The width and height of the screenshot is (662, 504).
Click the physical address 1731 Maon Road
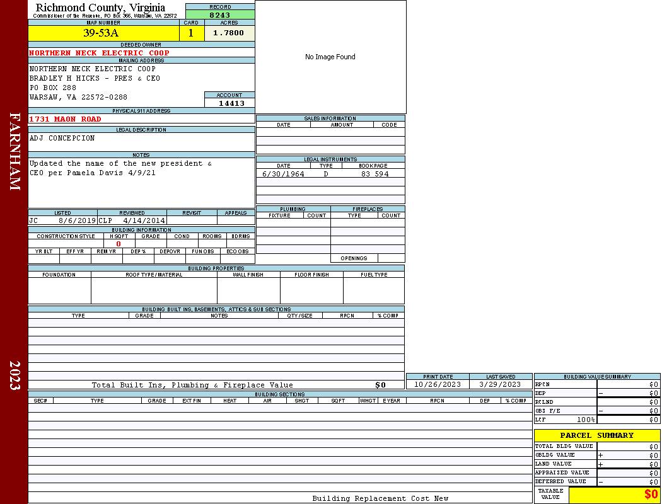click(65, 119)
